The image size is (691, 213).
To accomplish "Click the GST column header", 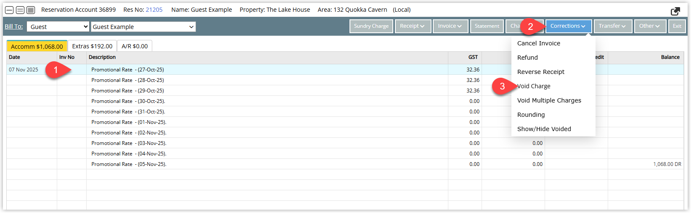I will click(x=465, y=57).
